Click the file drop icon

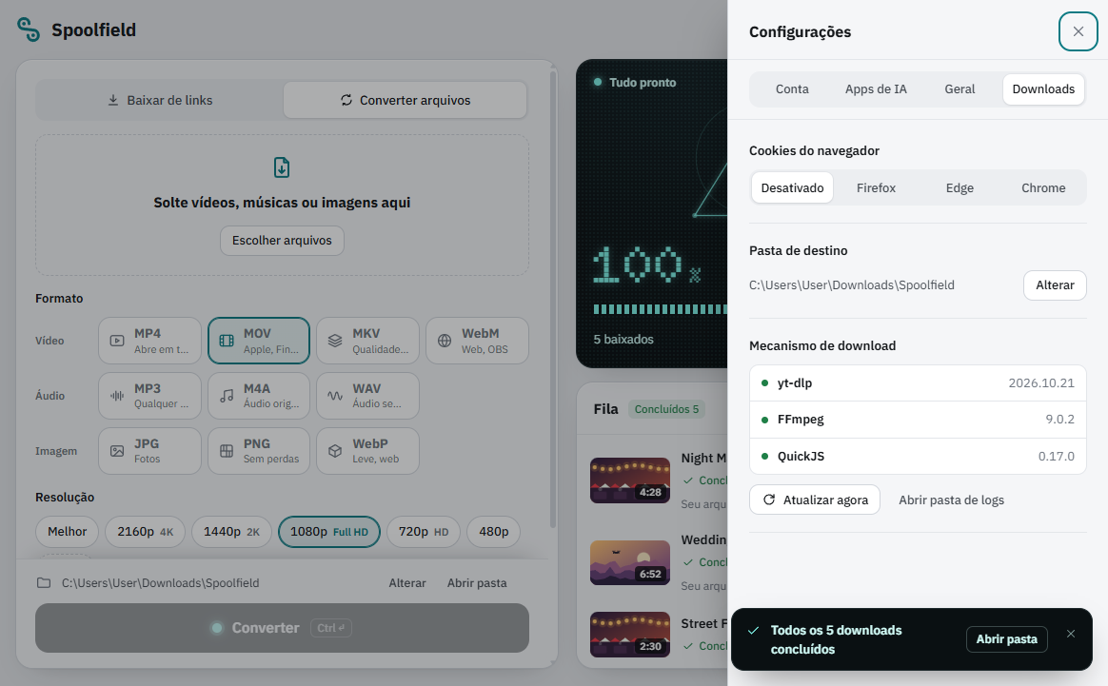pyautogui.click(x=282, y=167)
